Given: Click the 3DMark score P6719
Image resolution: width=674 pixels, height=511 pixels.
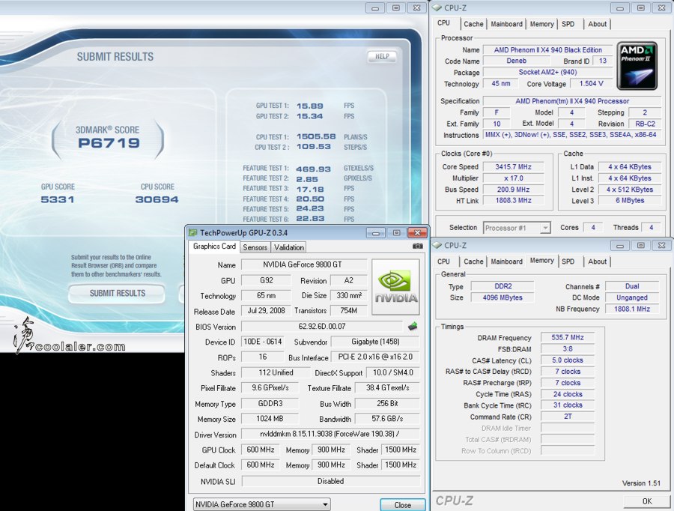Looking at the screenshot, I should tap(109, 143).
